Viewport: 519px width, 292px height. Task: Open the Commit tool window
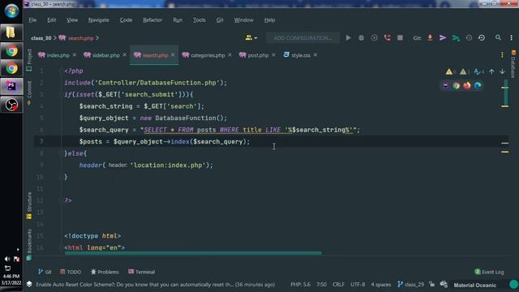29,93
